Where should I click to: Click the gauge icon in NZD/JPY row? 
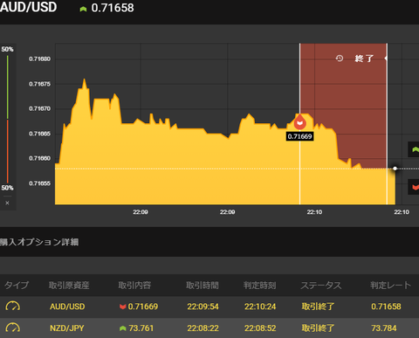click(x=13, y=328)
